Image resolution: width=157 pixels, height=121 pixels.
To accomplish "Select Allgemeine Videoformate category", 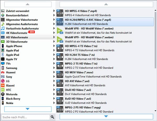I will [22, 20].
